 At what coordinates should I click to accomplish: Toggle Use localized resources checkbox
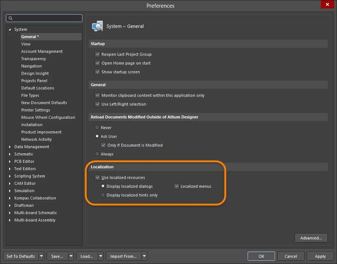97,177
